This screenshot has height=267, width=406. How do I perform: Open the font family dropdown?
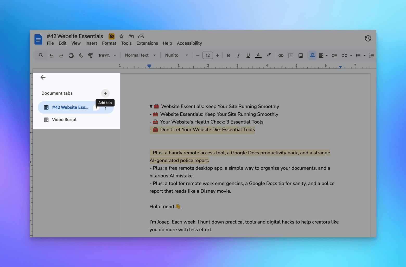click(176, 55)
